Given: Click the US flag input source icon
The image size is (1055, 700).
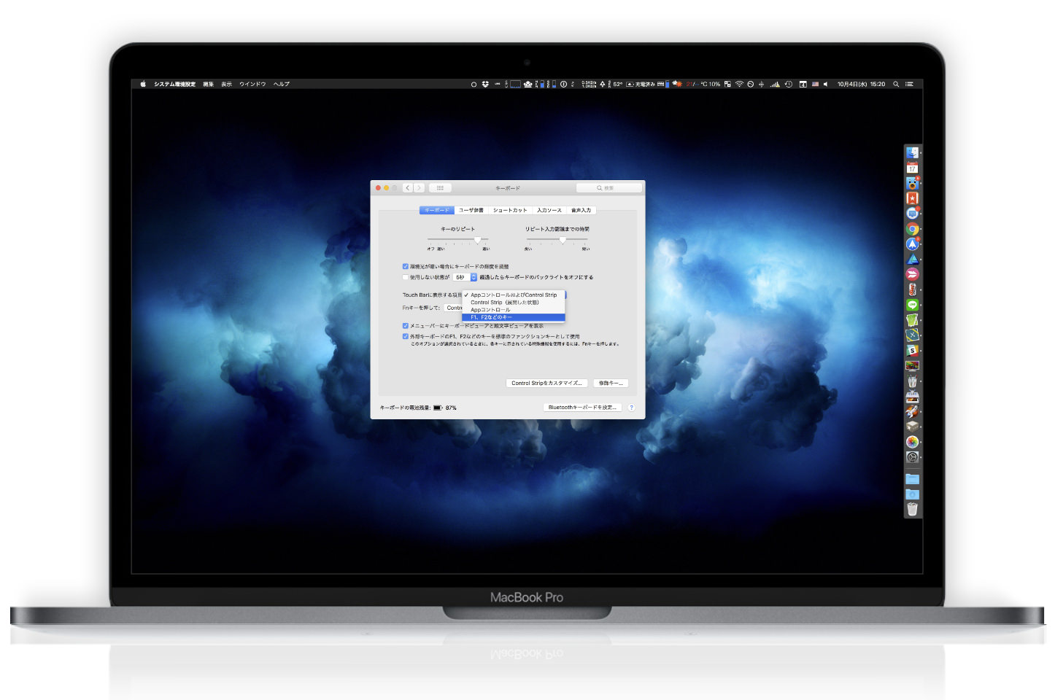Looking at the screenshot, I should click(x=815, y=84).
